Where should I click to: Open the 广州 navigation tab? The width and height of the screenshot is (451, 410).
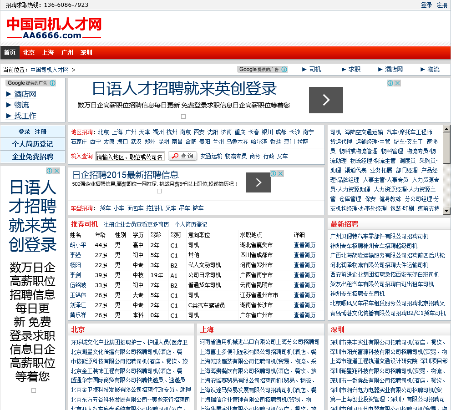(67, 53)
